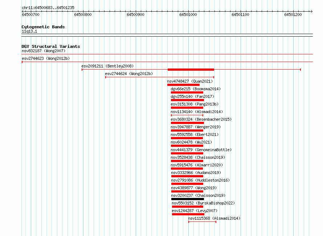Click the red bar under nsv5503152
The height and width of the screenshot is (236, 323).
click(x=188, y=207)
